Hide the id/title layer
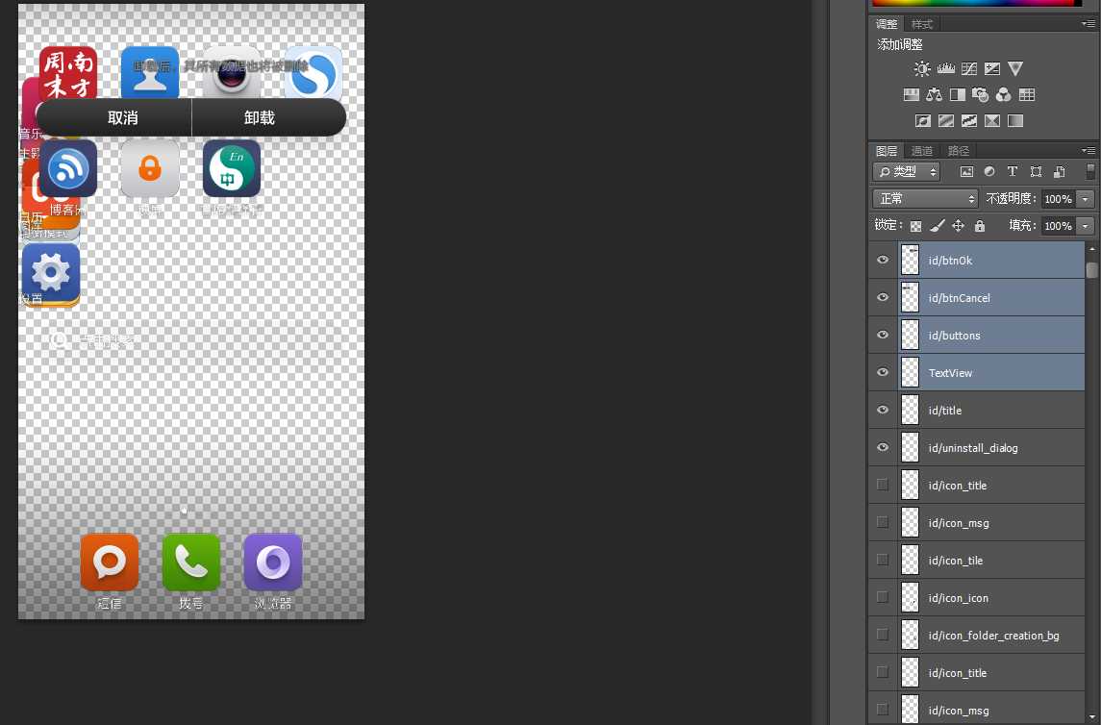This screenshot has height=725, width=1101. pos(883,411)
